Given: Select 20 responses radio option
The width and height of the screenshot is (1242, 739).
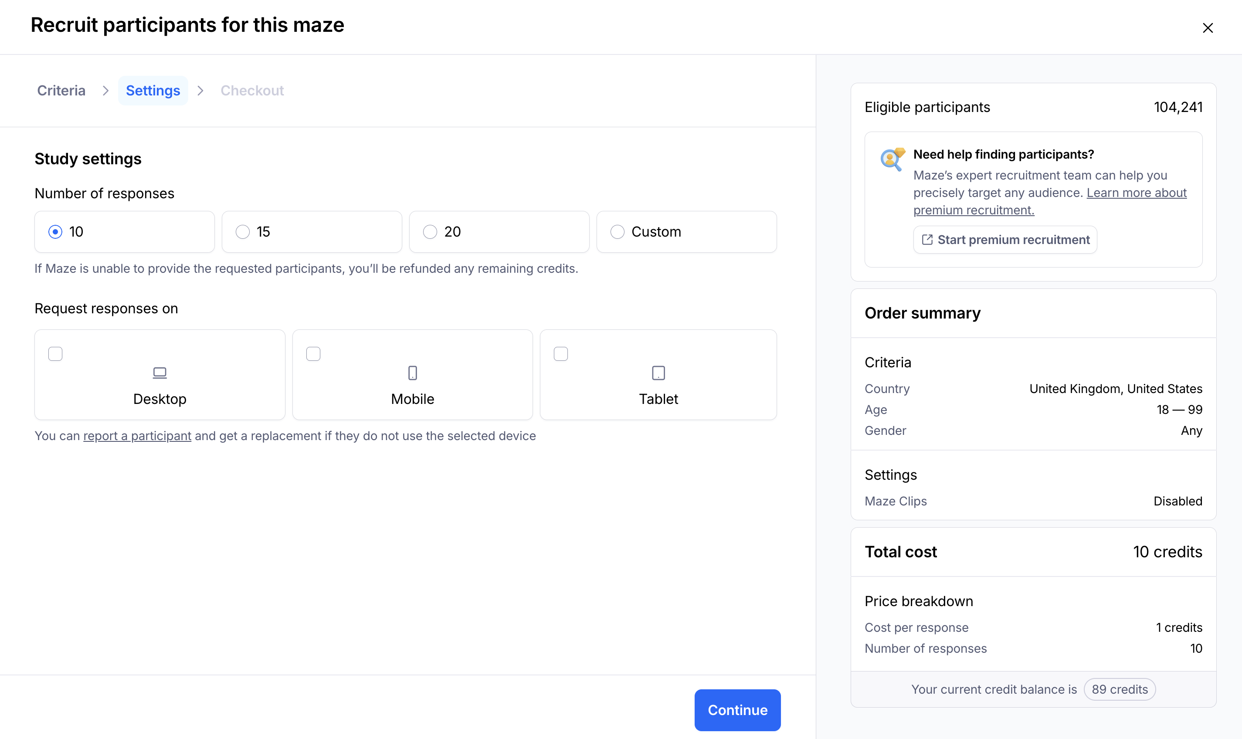Looking at the screenshot, I should 430,231.
